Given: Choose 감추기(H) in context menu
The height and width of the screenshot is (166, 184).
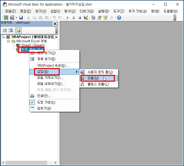Looking at the screenshot, I should tap(54, 108).
